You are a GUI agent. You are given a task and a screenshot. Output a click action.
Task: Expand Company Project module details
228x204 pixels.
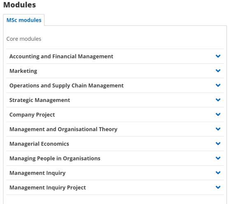pyautogui.click(x=32, y=115)
